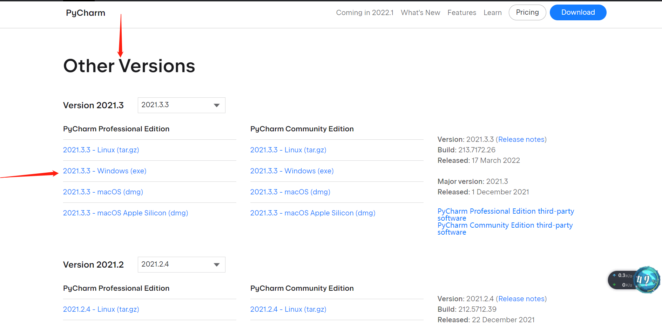This screenshot has height=324, width=662.
Task: Download Professional 2021.3.3 macOS Apple Silicon dmg
Action: click(126, 213)
